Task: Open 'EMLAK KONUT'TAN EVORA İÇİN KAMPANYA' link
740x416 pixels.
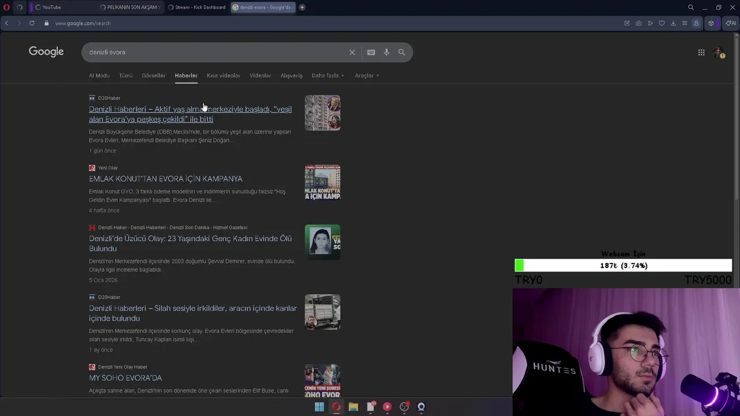Action: point(165,179)
